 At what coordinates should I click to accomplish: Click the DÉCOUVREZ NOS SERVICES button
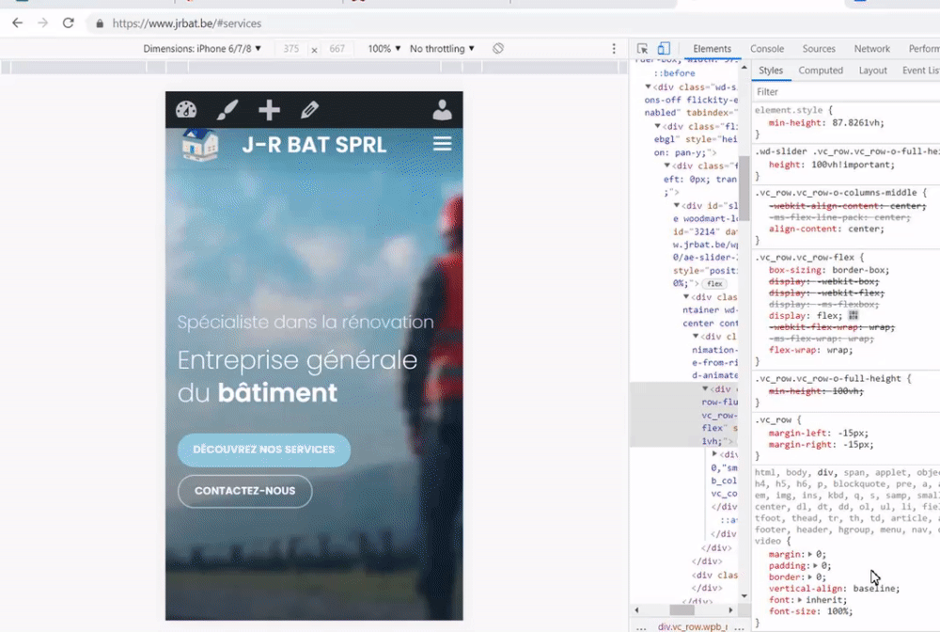[264, 450]
